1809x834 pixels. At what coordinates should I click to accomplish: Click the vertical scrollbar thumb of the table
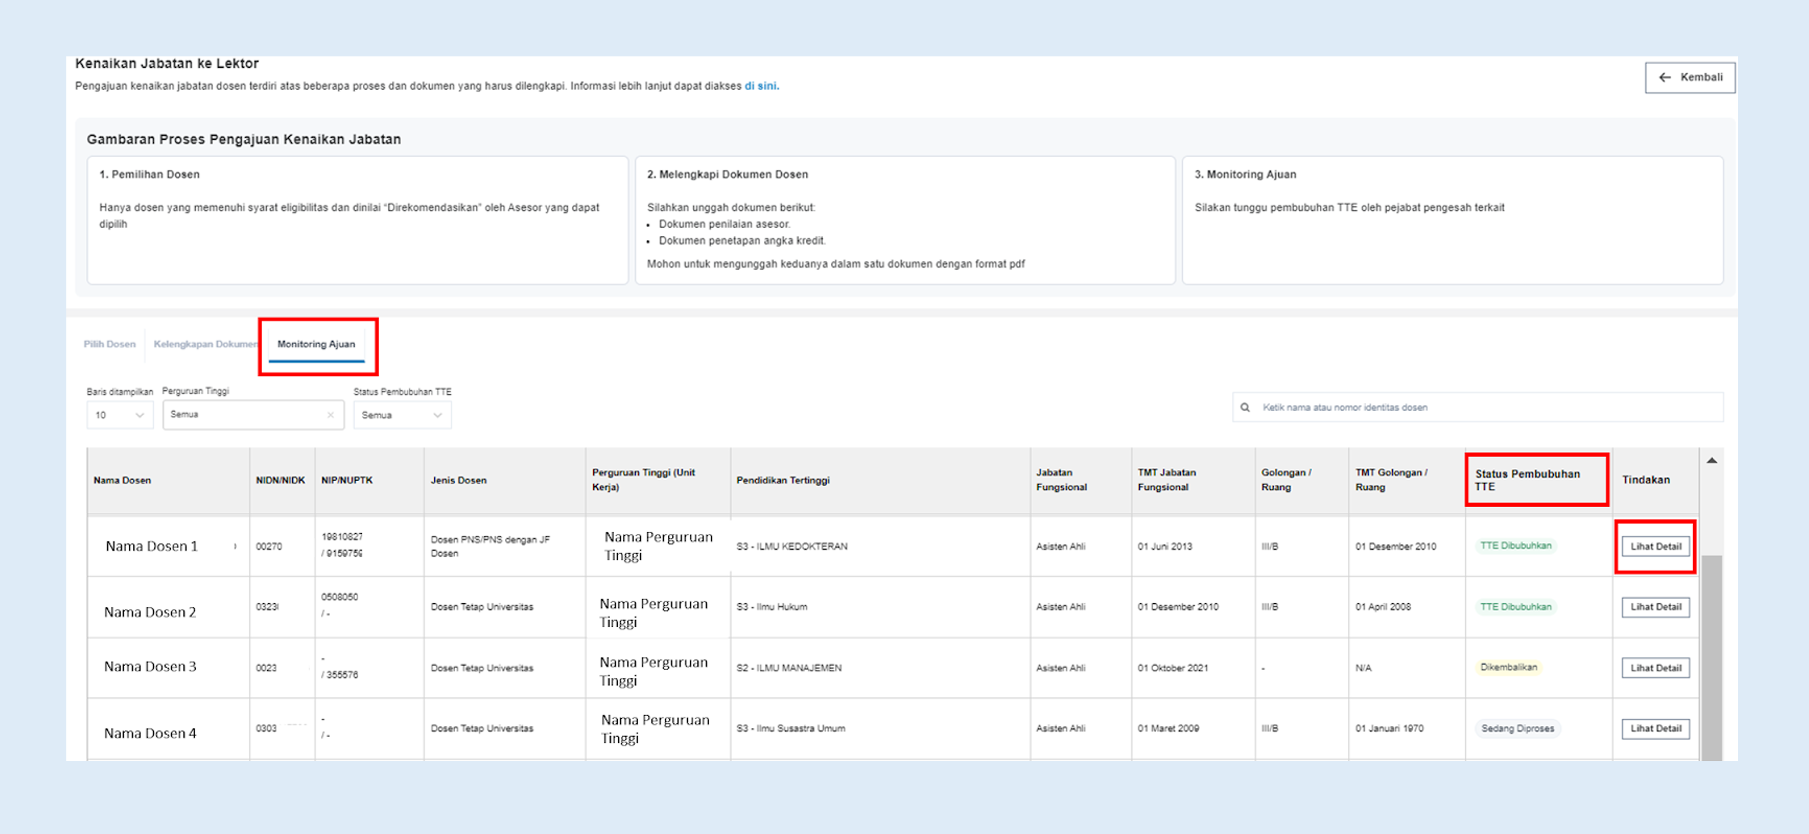pyautogui.click(x=1711, y=657)
